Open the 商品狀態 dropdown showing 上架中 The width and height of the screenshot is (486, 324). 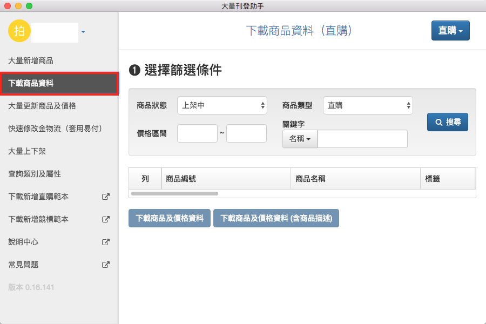pyautogui.click(x=222, y=105)
